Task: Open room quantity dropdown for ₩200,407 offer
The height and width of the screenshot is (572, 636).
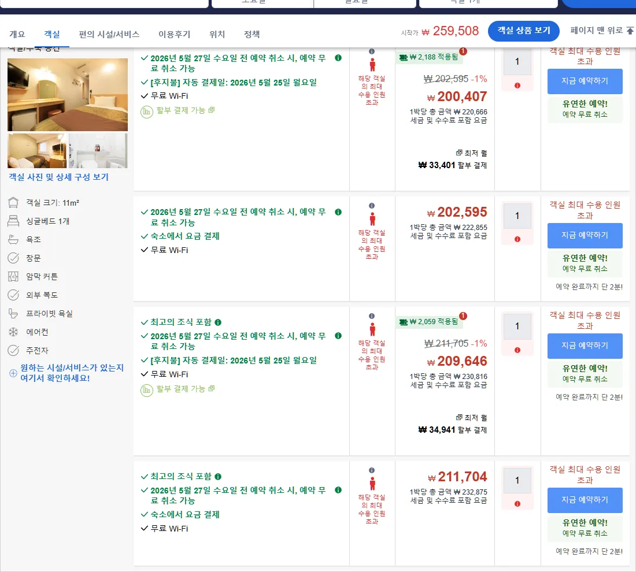Action: tap(517, 62)
